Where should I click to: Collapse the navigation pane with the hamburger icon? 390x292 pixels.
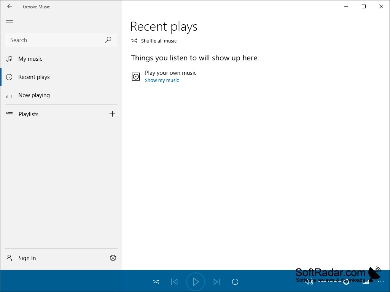(x=10, y=22)
